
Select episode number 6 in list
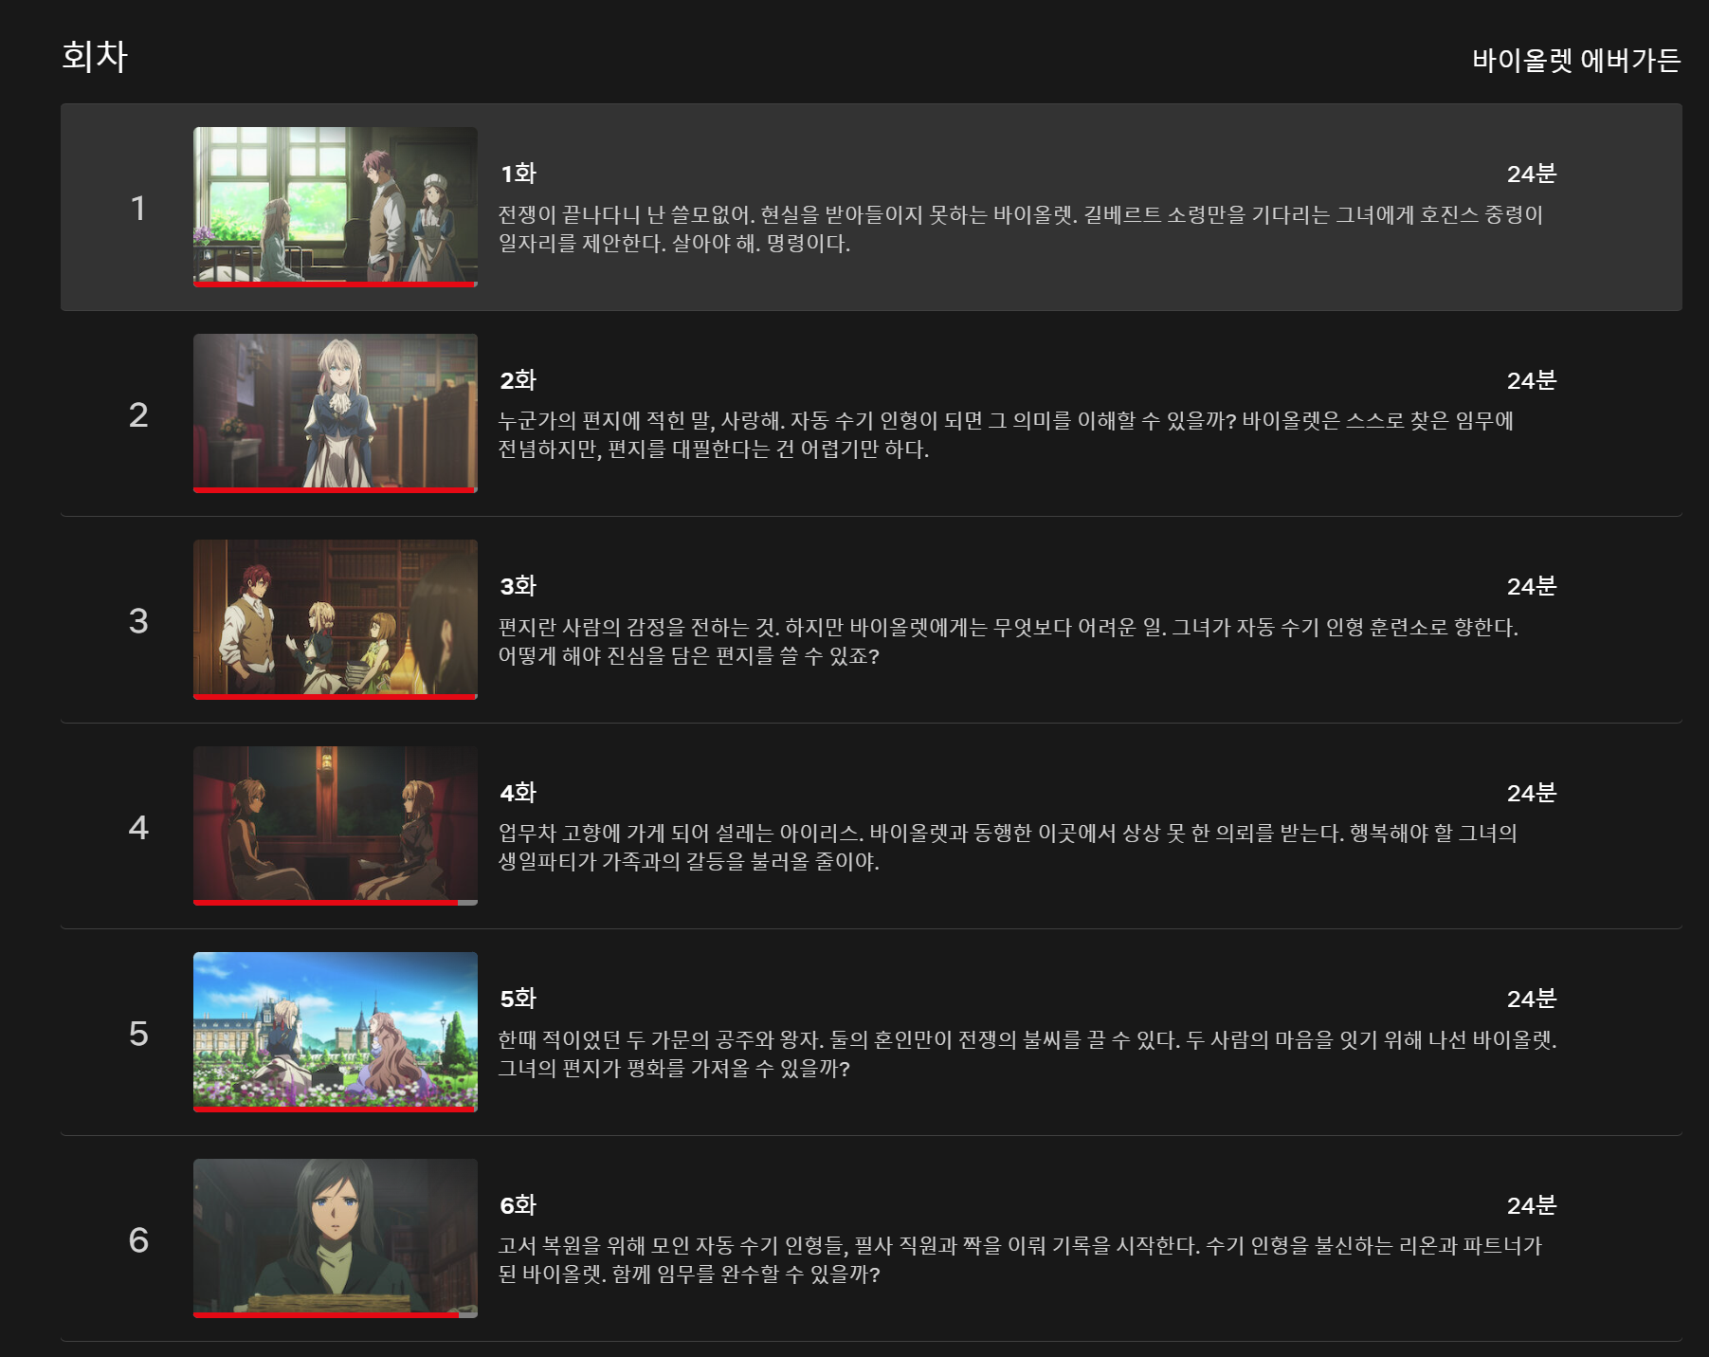tap(138, 1239)
